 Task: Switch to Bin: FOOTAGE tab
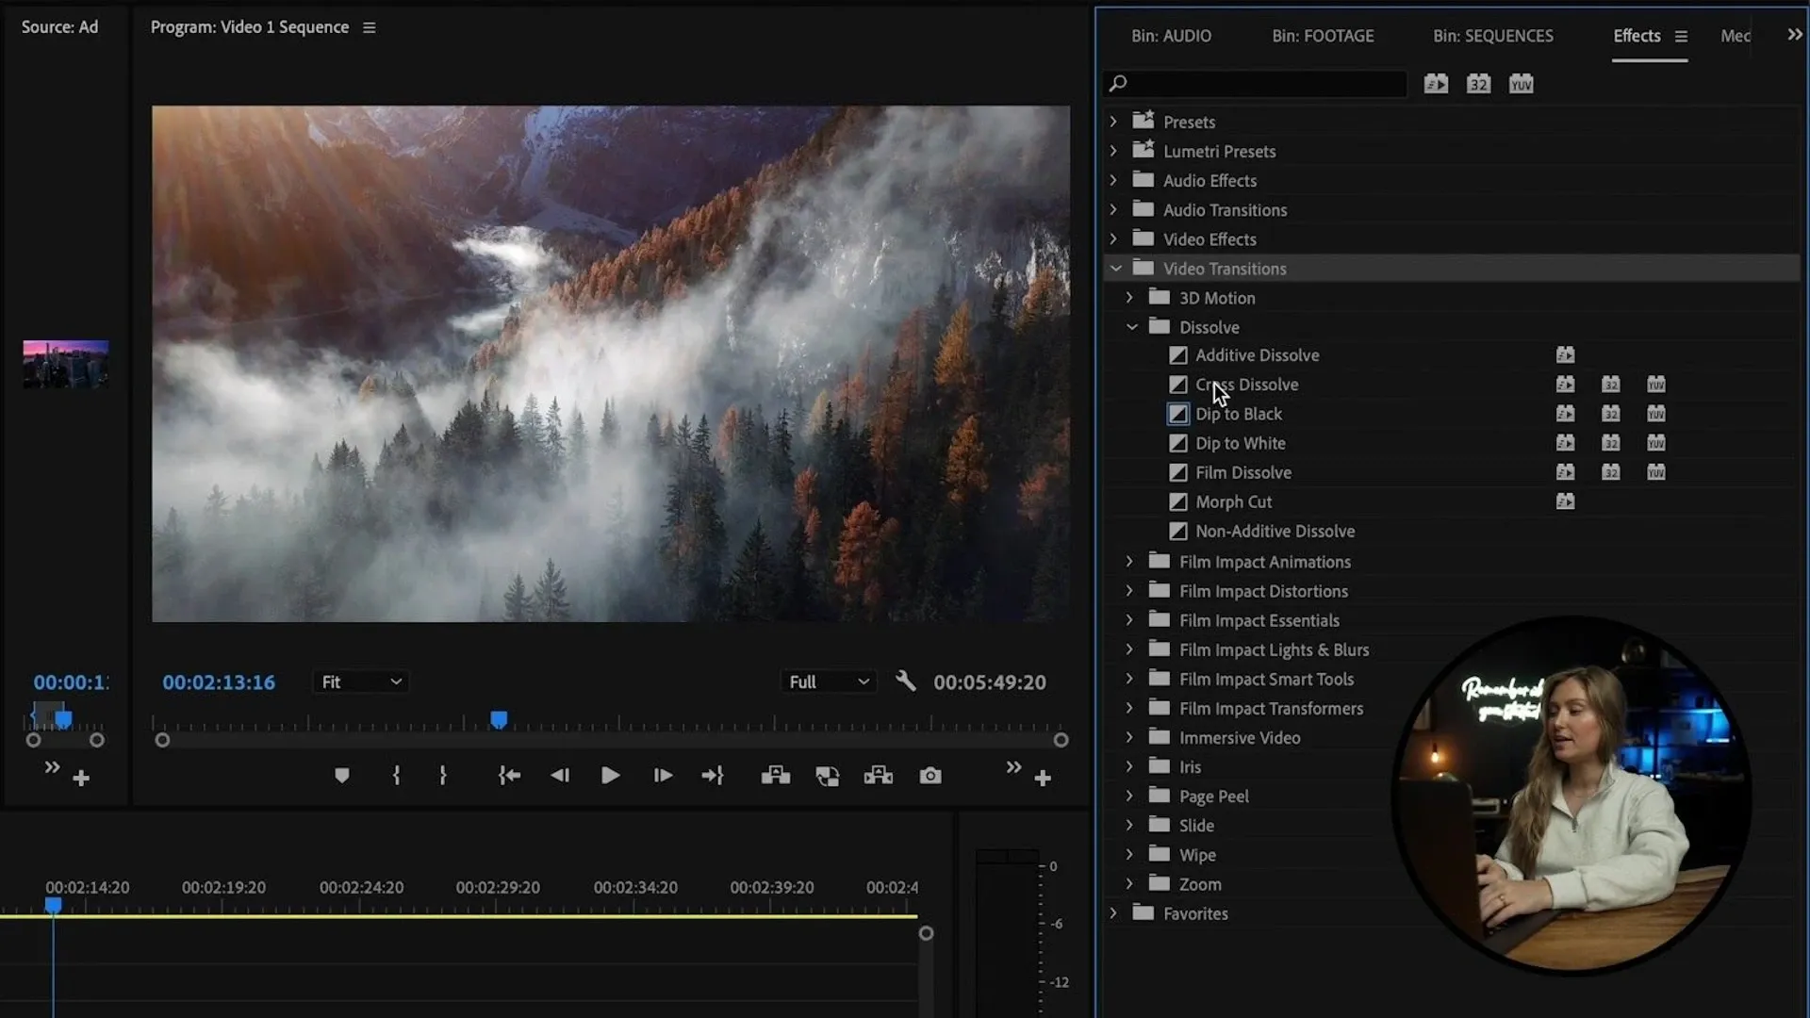click(x=1323, y=35)
